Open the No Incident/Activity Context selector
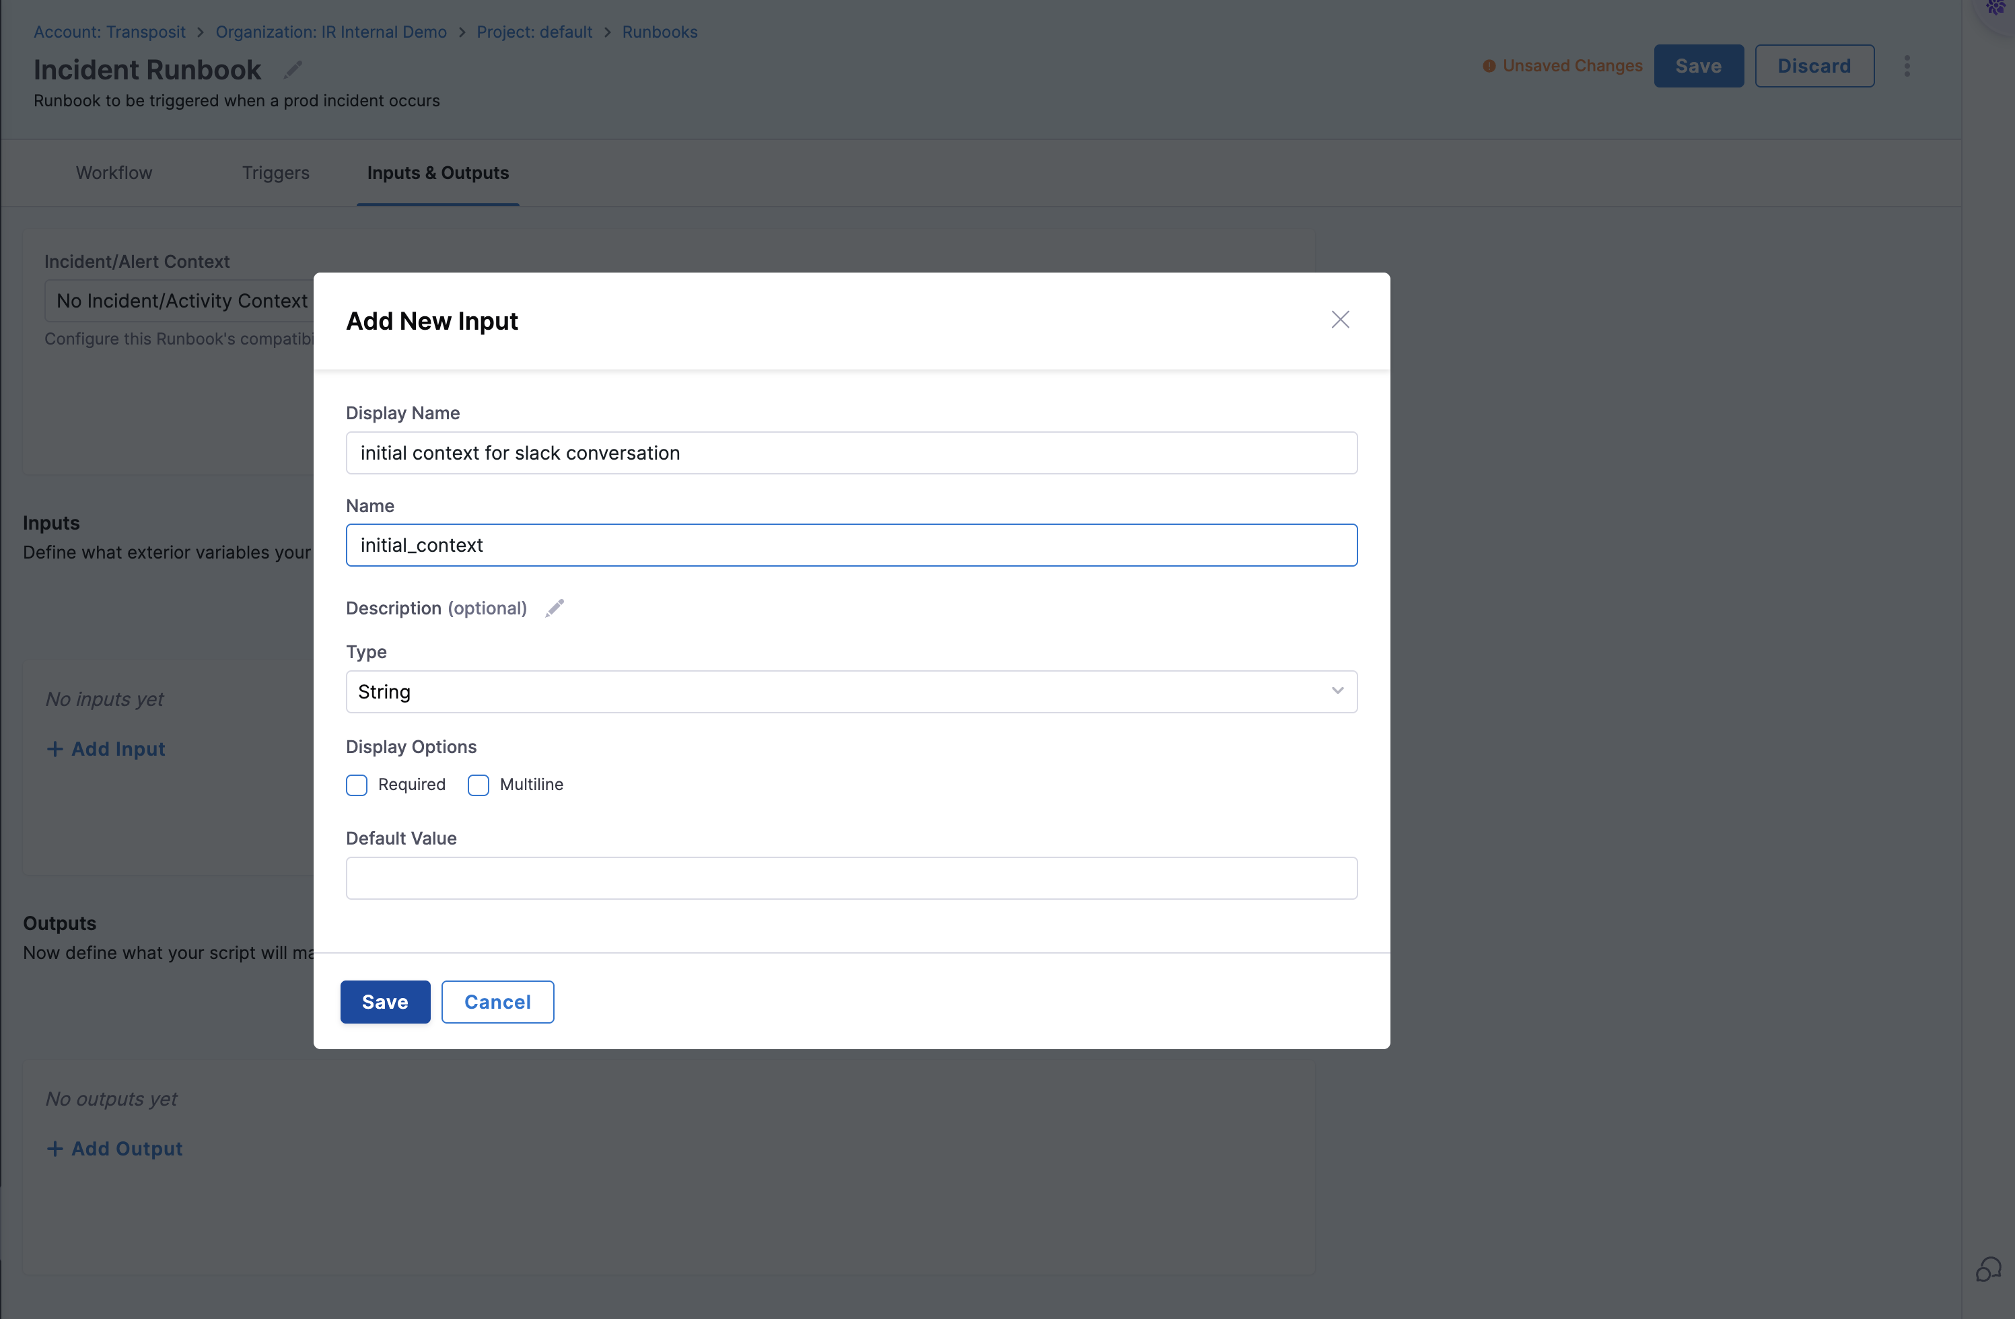Screen dimensions: 2015x1319 [181, 301]
